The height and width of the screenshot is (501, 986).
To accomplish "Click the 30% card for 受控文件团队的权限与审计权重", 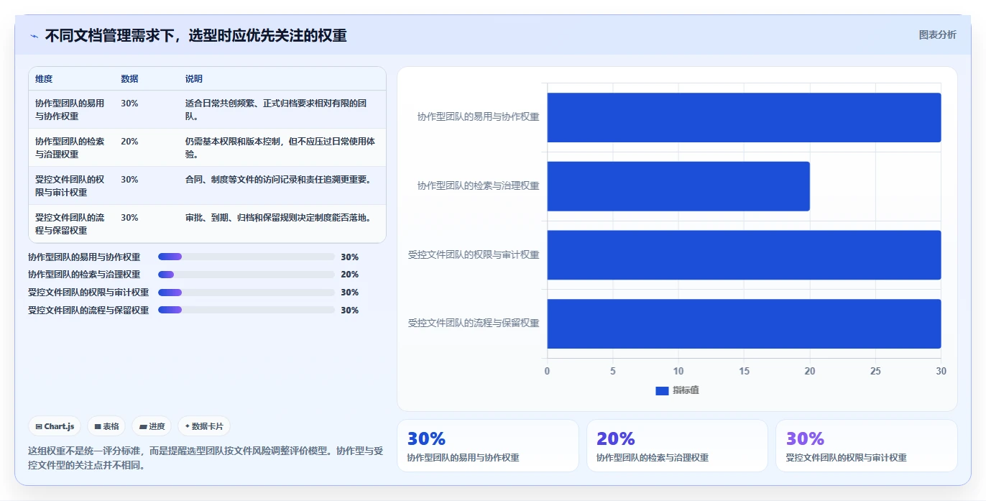I will (867, 446).
